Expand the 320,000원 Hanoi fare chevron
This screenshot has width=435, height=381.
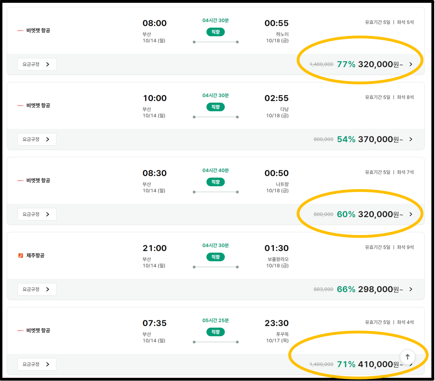tap(411, 64)
